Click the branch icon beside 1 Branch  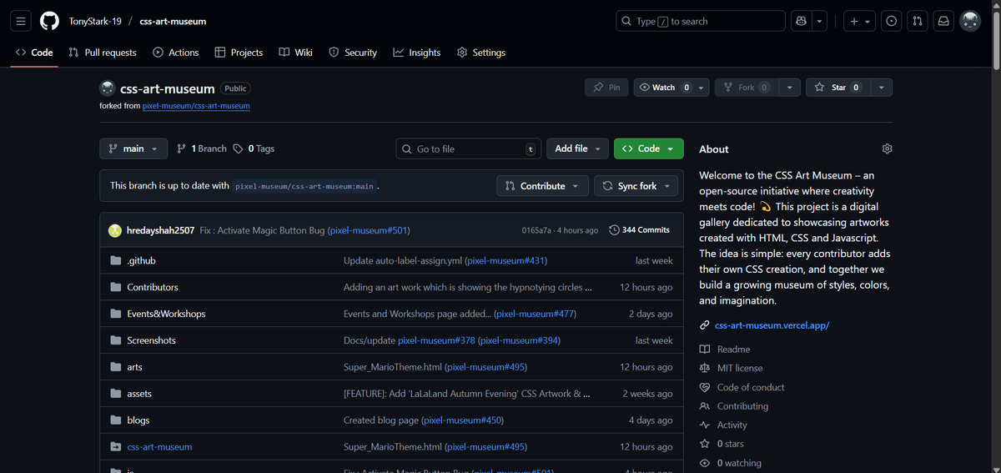click(182, 148)
